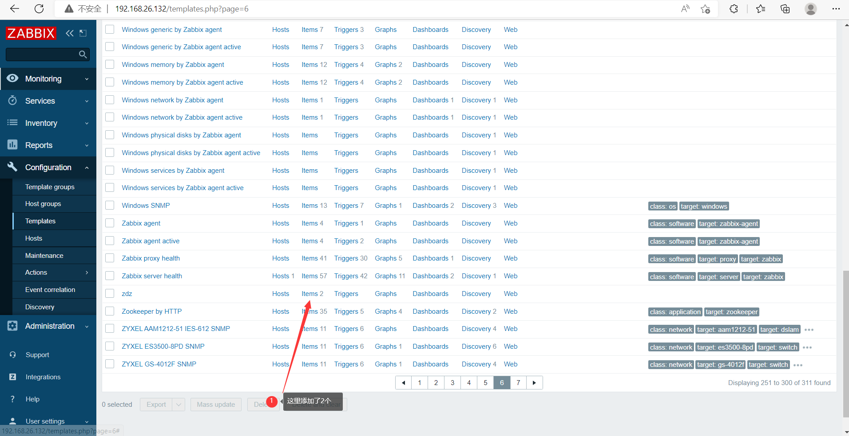Open the read aloud icon in address bar

685,9
